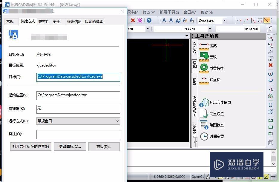Expand the 运行方式 dropdown showing 常规窗口
This screenshot has height=182, width=279.
click(118, 121)
